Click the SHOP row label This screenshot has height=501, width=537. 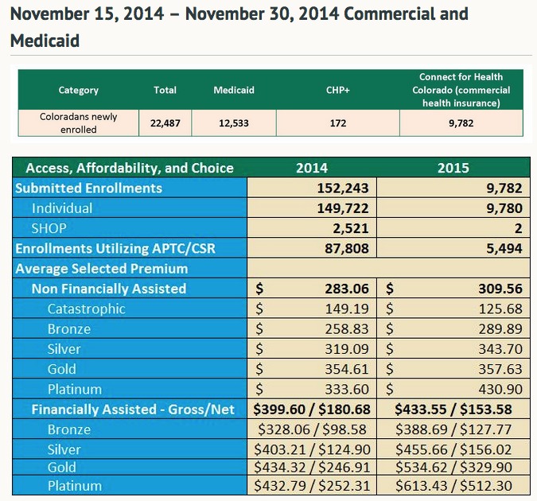point(49,228)
